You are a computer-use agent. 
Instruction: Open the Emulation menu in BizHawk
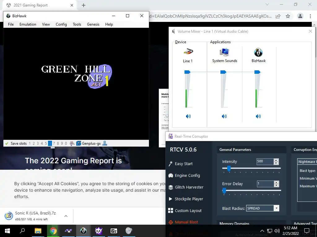tap(28, 24)
